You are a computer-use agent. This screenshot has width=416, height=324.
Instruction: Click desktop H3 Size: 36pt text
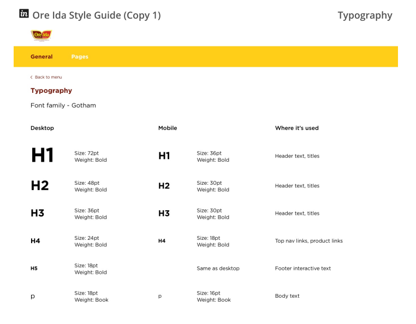[87, 210]
